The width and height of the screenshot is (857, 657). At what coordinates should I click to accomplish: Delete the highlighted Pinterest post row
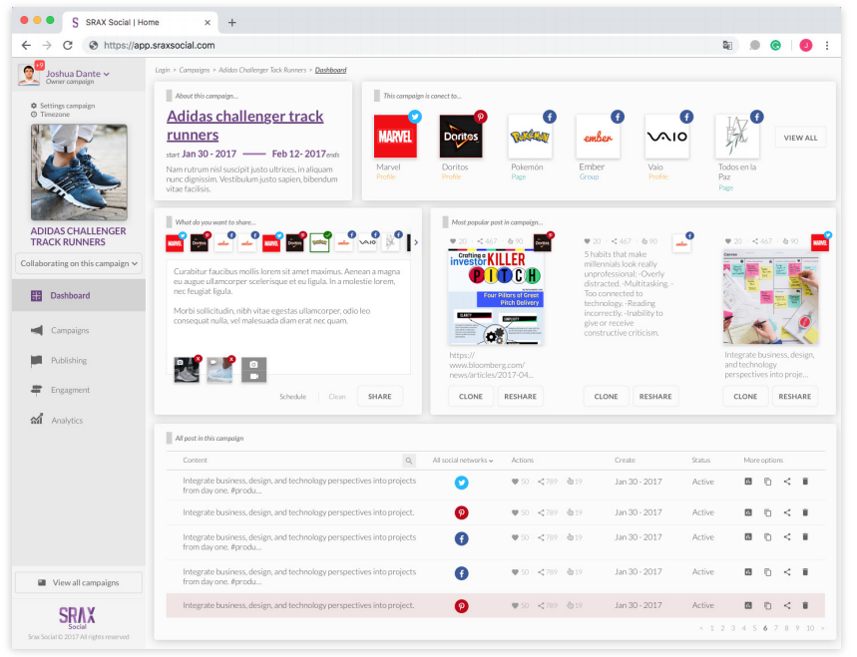pyautogui.click(x=805, y=605)
